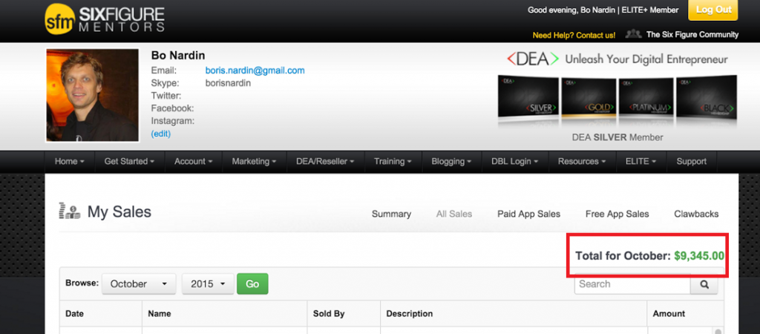
Task: Switch to the All Sales tab
Action: tap(454, 214)
